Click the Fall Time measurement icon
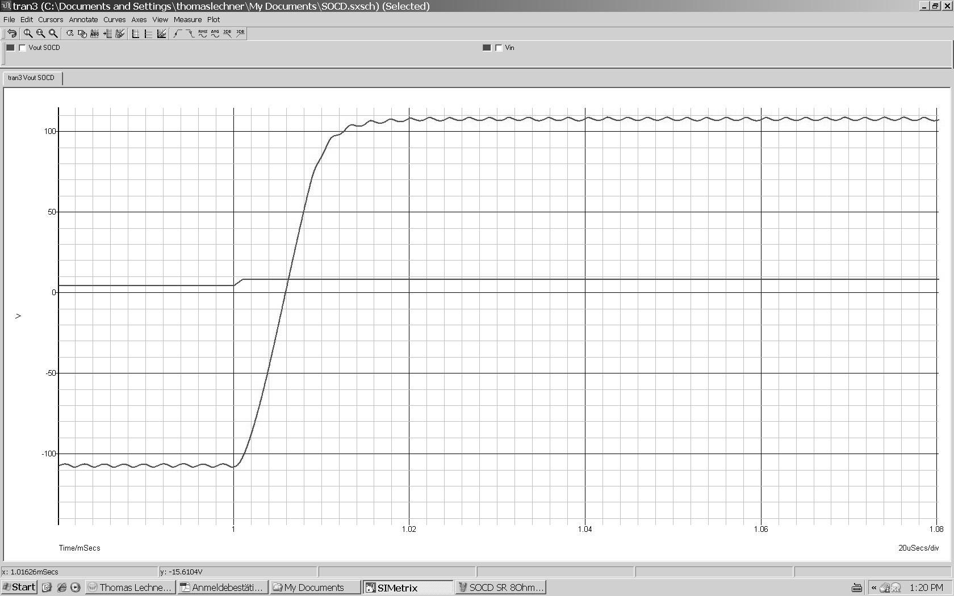Image resolution: width=954 pixels, height=596 pixels. point(190,33)
